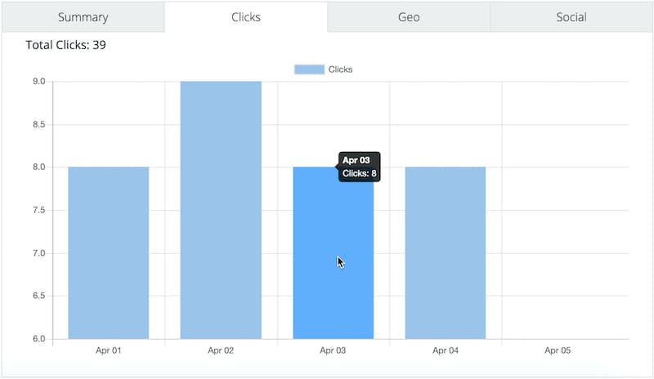Switch to the Summary tab
Image resolution: width=654 pixels, height=379 pixels.
click(x=83, y=17)
